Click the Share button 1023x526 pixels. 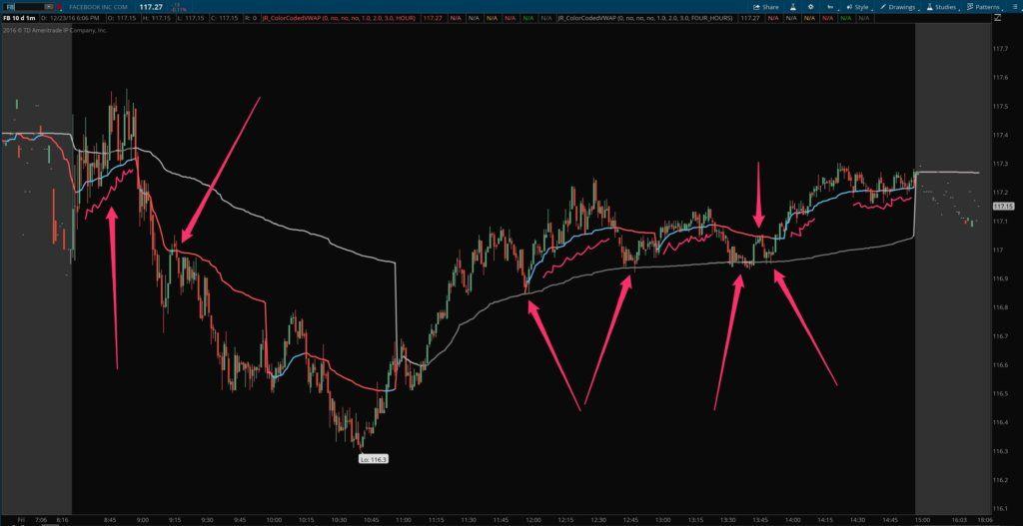pyautogui.click(x=766, y=7)
